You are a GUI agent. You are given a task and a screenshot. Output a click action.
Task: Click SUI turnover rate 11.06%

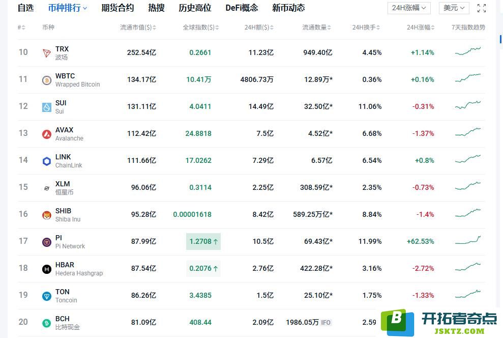click(370, 106)
